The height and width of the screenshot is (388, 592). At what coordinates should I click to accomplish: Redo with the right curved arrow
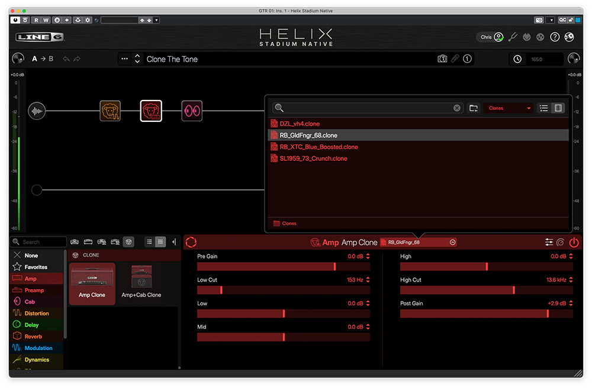pyautogui.click(x=77, y=59)
